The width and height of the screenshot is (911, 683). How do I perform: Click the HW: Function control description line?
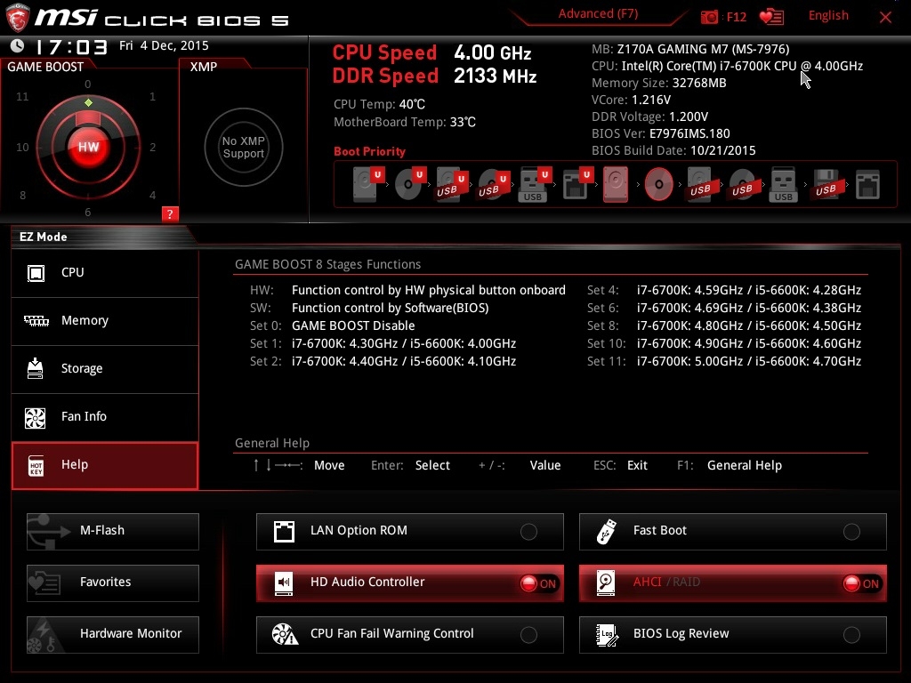(x=407, y=290)
